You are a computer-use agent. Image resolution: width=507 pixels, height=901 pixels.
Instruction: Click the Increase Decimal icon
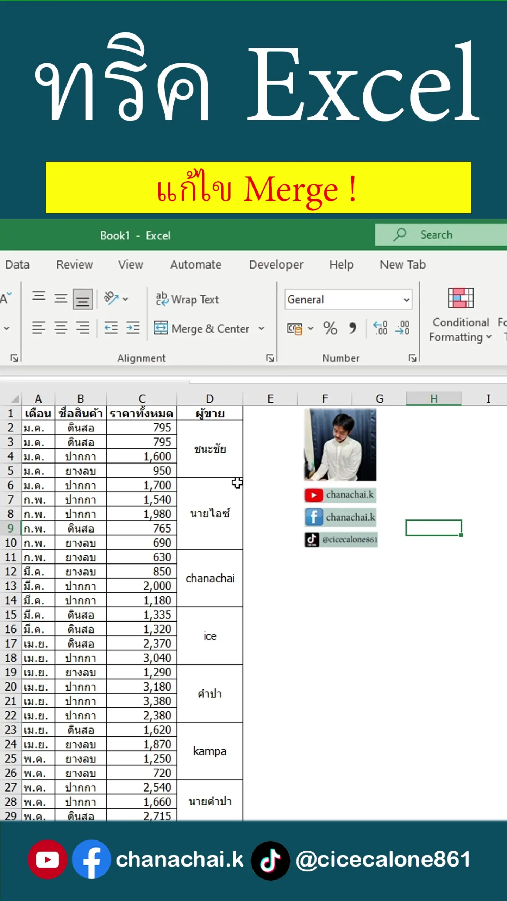click(381, 328)
